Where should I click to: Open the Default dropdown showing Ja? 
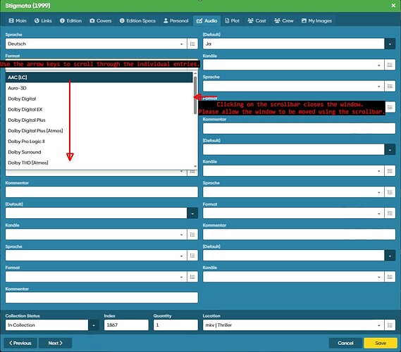(390, 44)
